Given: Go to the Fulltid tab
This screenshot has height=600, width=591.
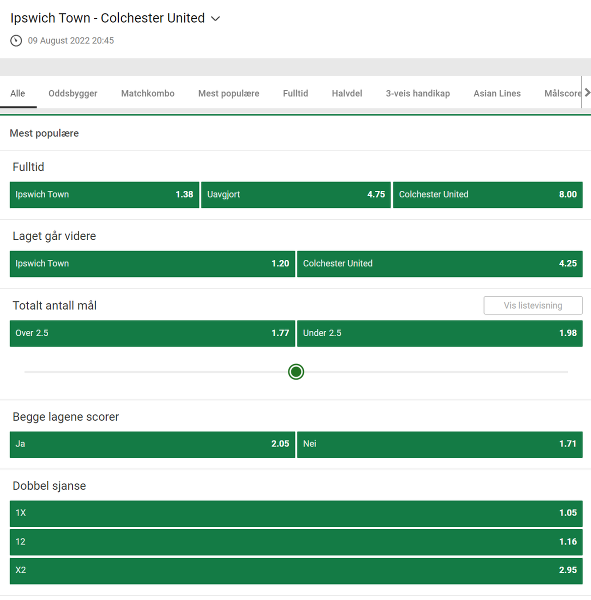Looking at the screenshot, I should 295,93.
